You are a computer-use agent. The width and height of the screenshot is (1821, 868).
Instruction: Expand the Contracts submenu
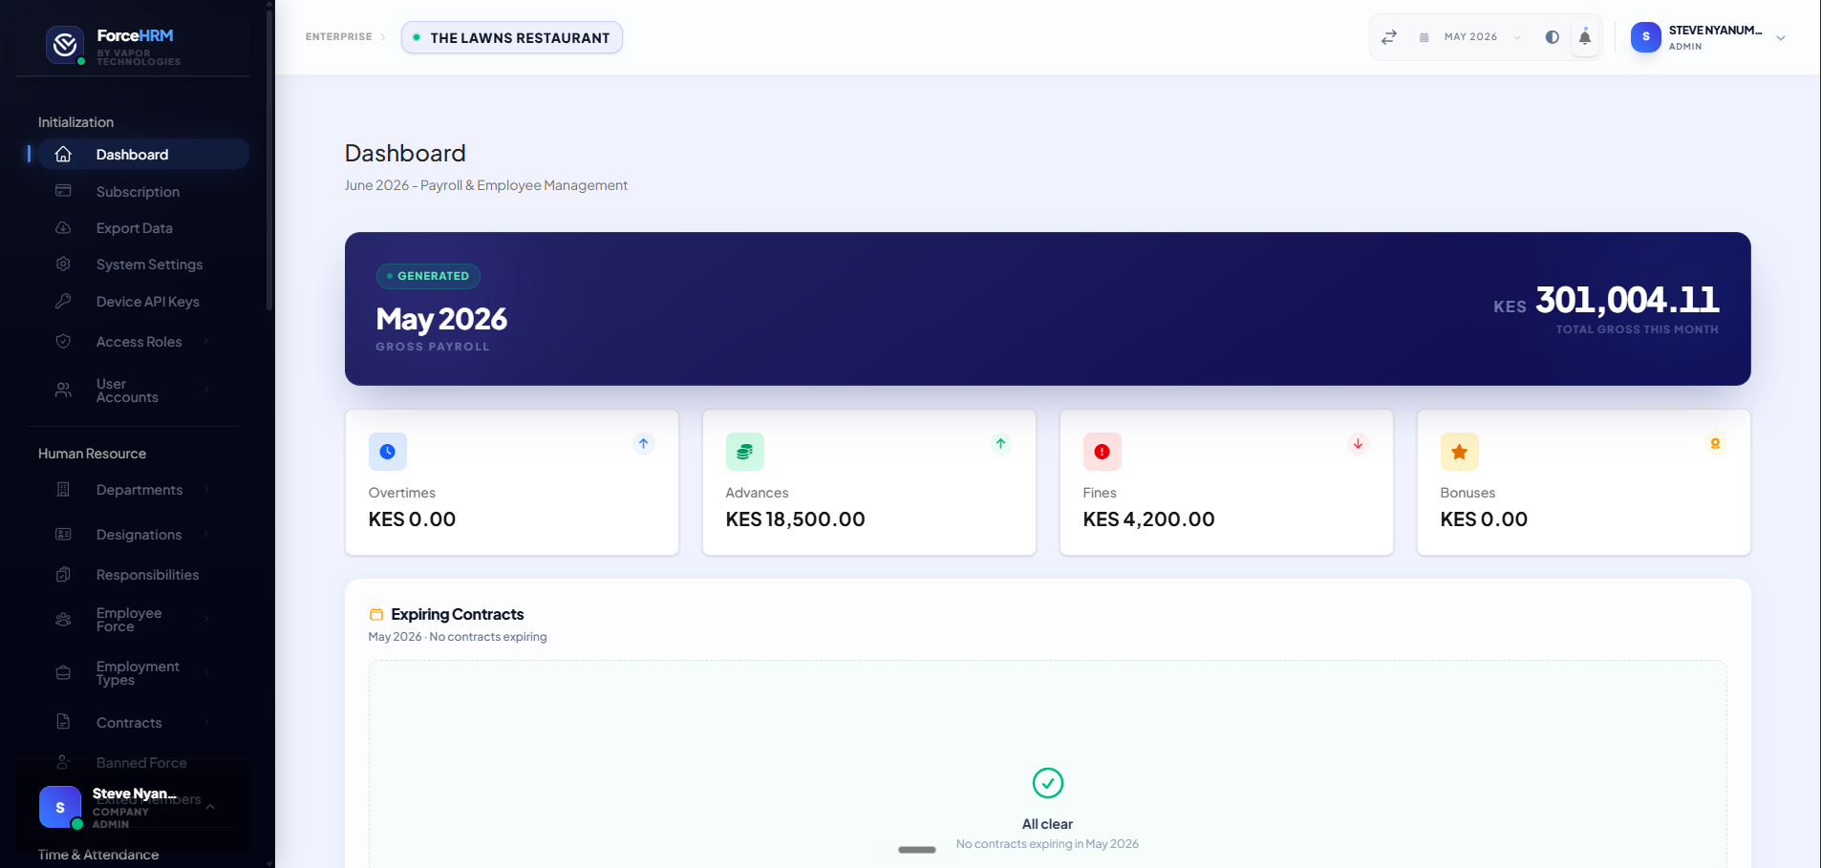point(206,722)
